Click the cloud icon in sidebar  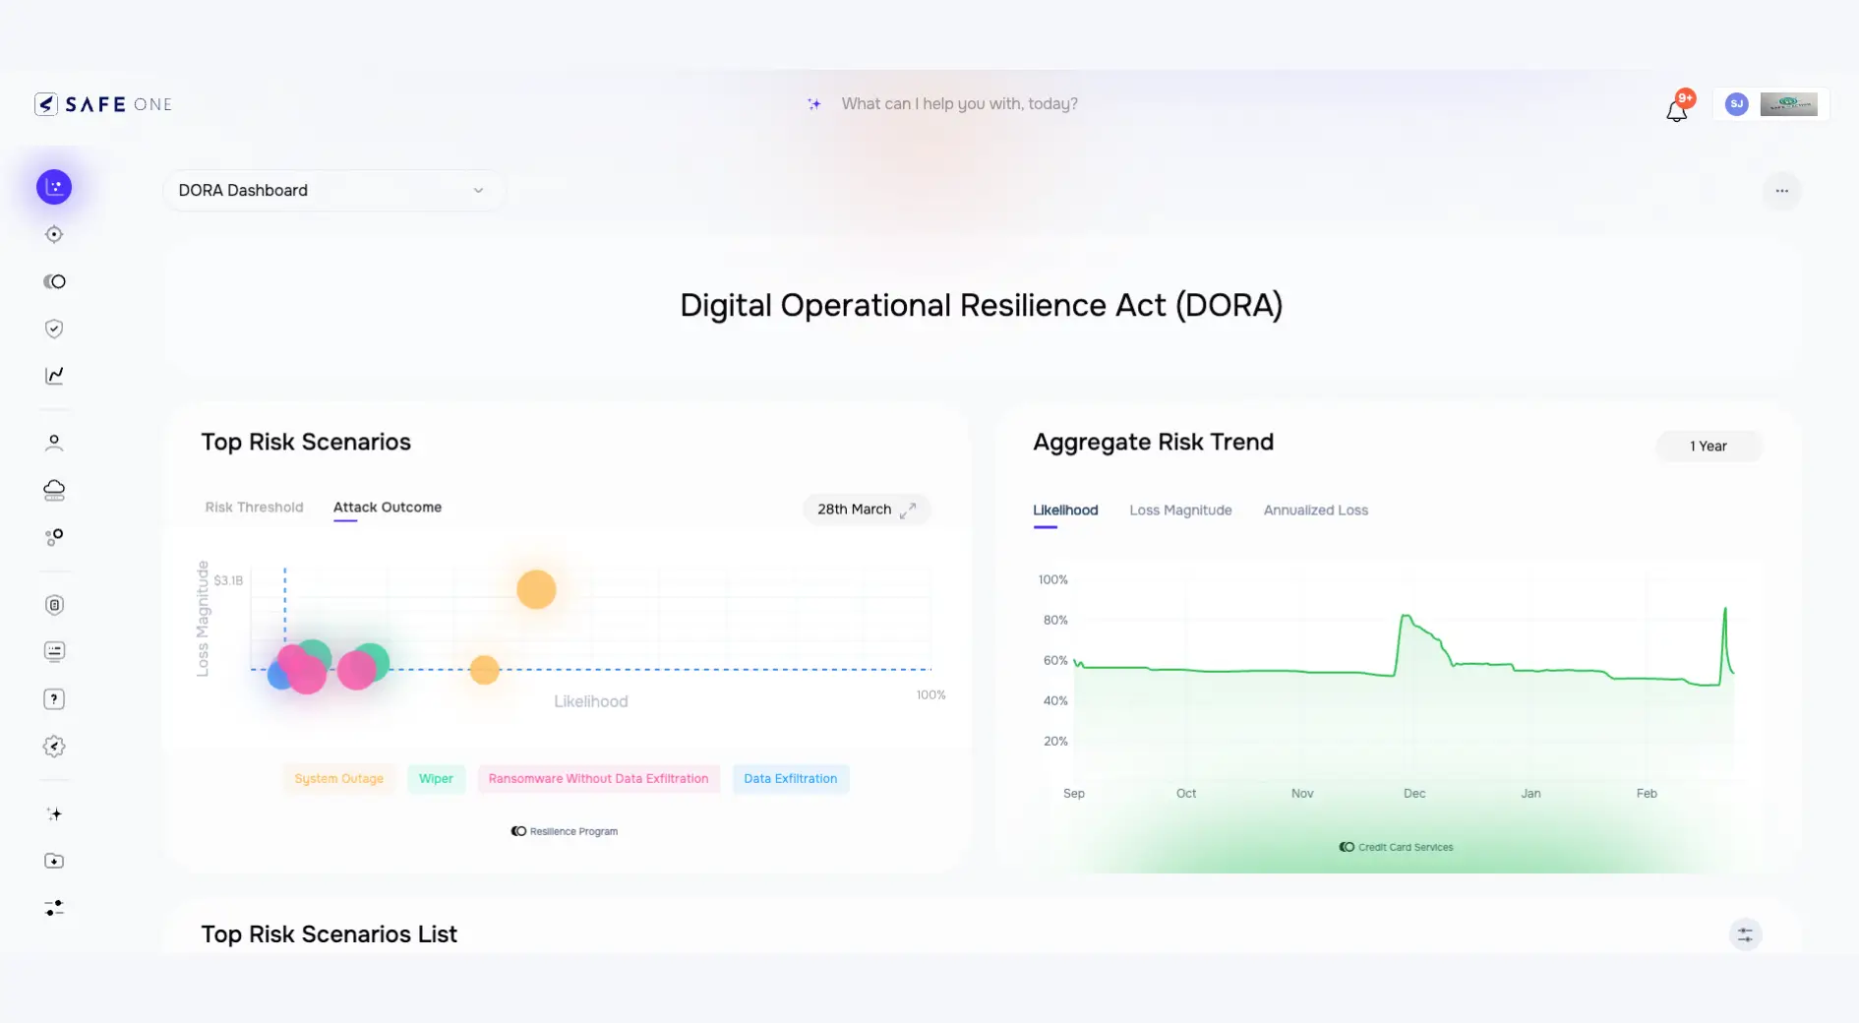[54, 490]
